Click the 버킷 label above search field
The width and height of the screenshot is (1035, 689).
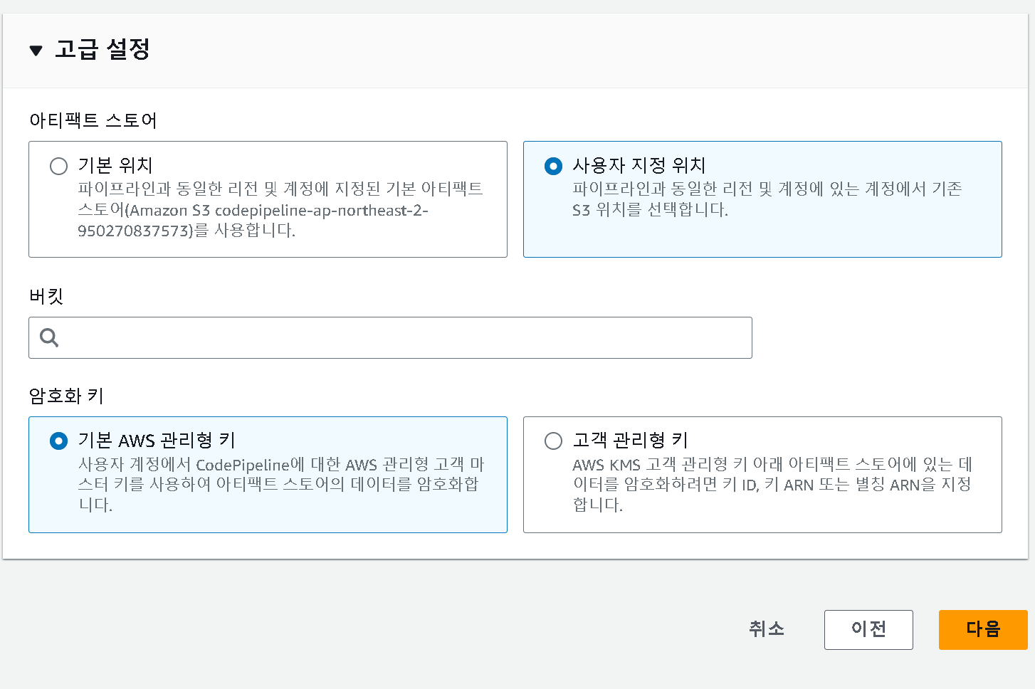pos(46,296)
